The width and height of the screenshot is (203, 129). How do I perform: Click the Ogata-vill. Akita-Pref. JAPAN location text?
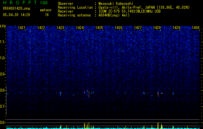[x=144, y=7]
